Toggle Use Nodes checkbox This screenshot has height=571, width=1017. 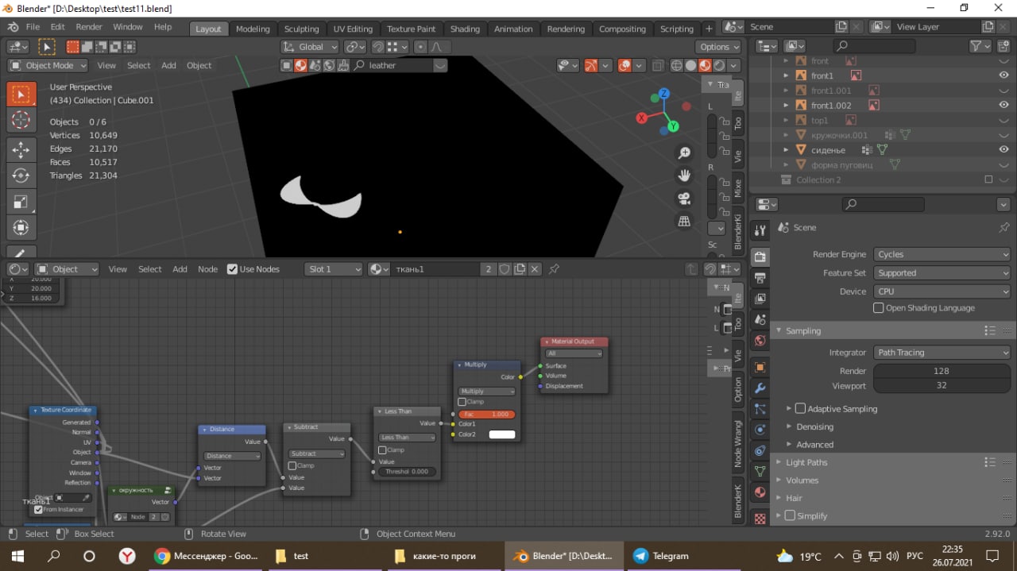click(x=232, y=269)
